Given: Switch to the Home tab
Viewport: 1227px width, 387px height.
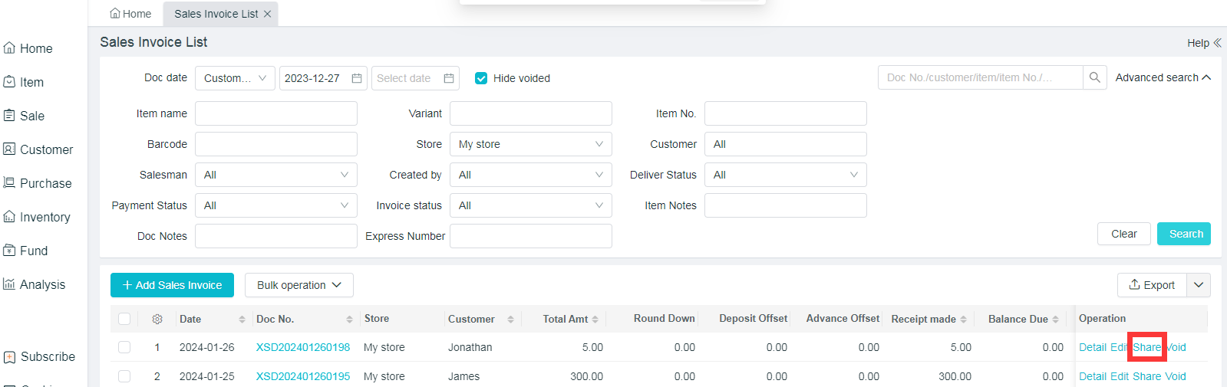Looking at the screenshot, I should tap(130, 14).
